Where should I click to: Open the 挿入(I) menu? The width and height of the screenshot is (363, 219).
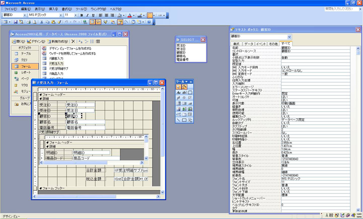tap(53, 9)
